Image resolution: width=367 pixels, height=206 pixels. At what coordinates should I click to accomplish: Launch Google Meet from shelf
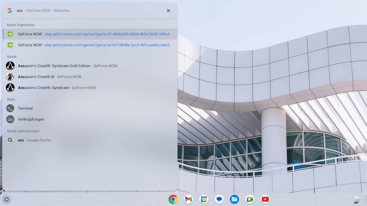(250, 199)
